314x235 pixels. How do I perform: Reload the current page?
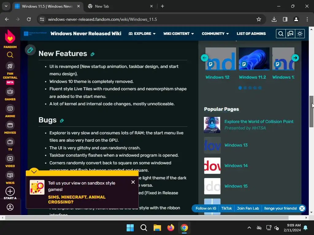[29, 19]
